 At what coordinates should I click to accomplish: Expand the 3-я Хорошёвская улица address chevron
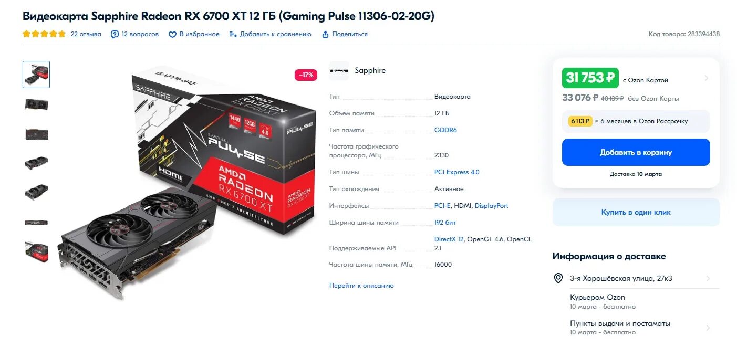[708, 279]
